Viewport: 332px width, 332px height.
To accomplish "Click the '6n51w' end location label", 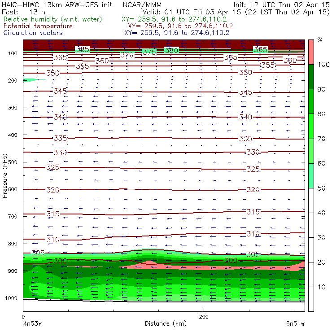I will pos(296,324).
